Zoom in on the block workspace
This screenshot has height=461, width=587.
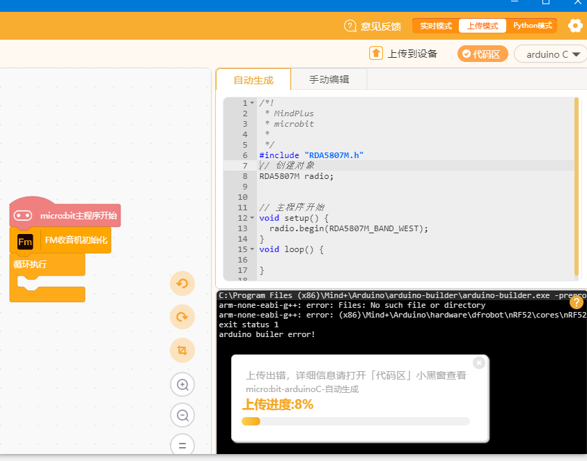point(182,384)
